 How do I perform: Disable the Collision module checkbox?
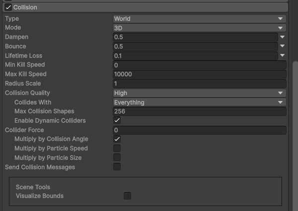(8, 7)
